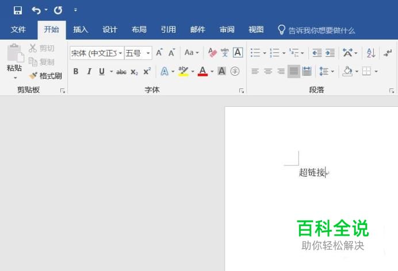Open the font name box 宋体

coord(97,53)
